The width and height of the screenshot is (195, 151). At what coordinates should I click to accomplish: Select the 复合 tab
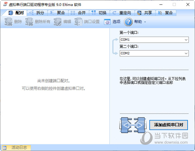point(166,13)
